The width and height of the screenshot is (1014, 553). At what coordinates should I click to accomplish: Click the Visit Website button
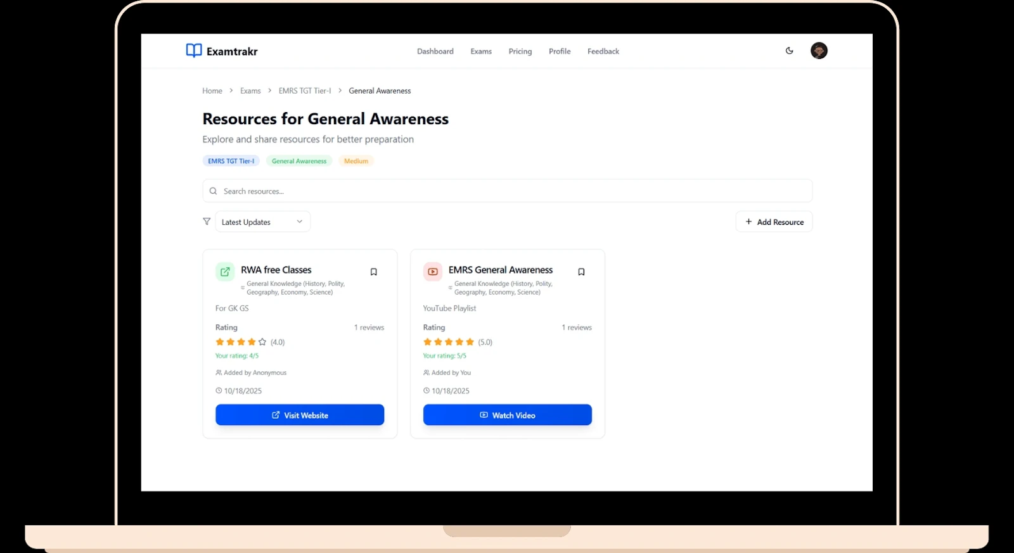(x=300, y=415)
